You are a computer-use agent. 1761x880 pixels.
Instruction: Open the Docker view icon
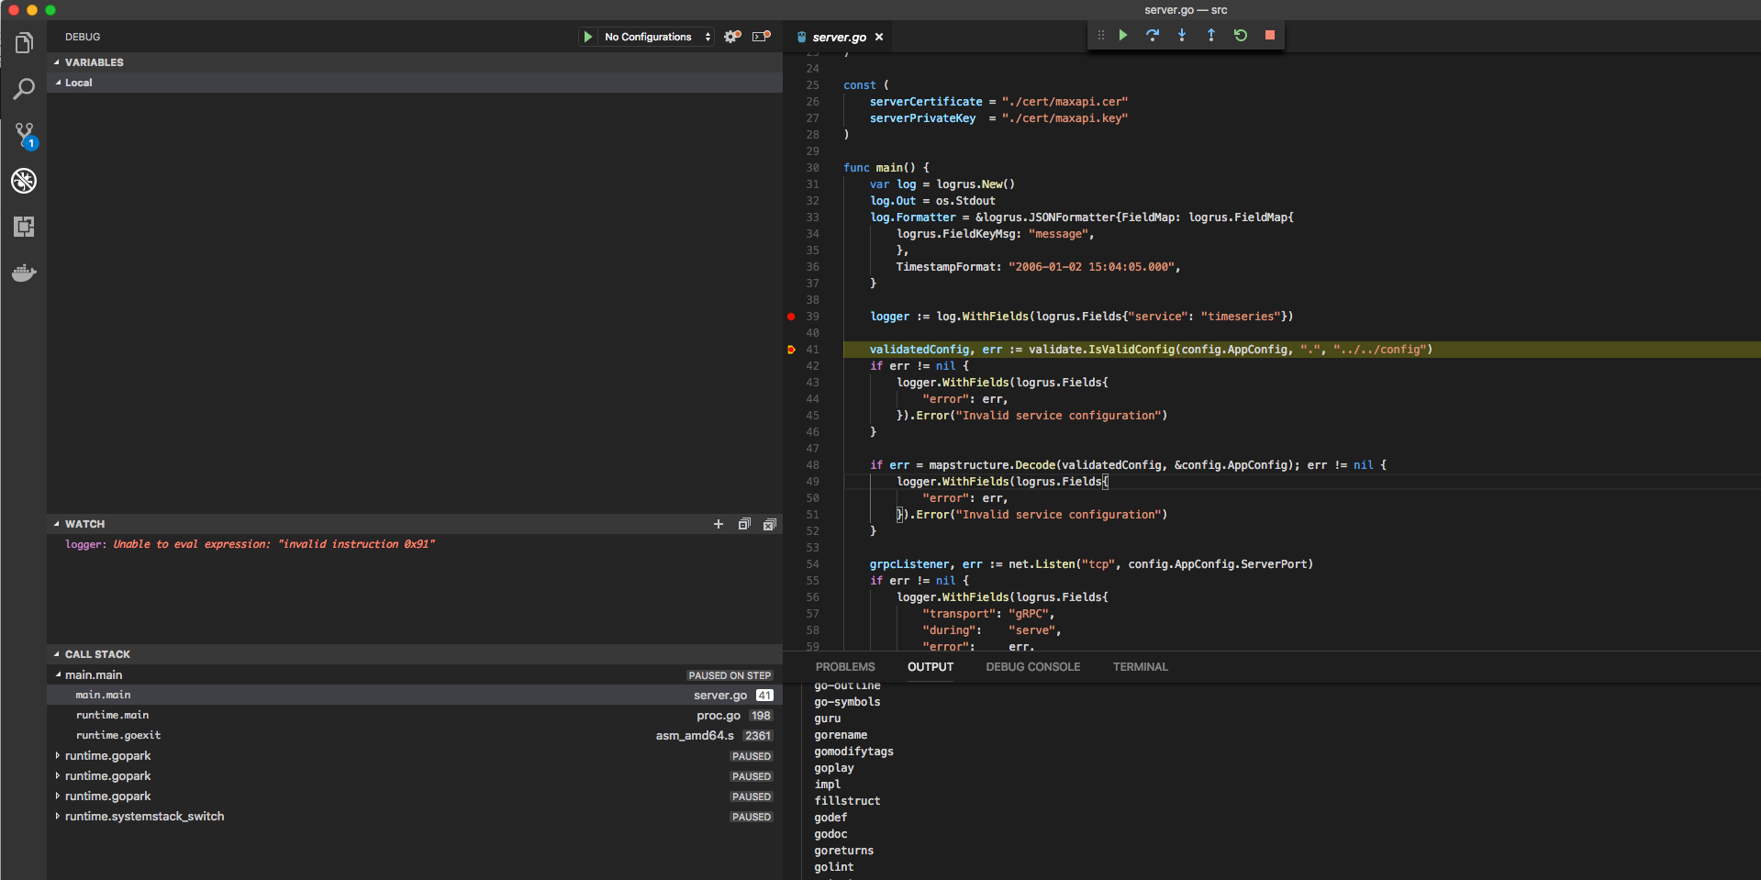[x=24, y=273]
